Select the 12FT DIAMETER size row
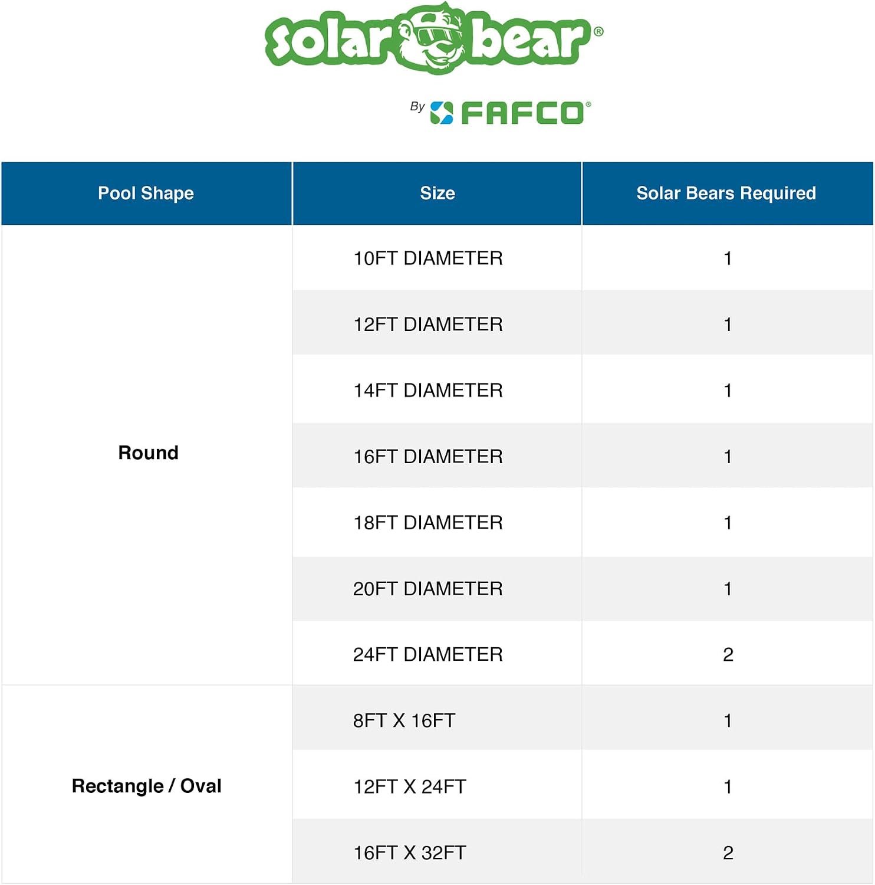This screenshot has width=875, height=885. click(583, 323)
